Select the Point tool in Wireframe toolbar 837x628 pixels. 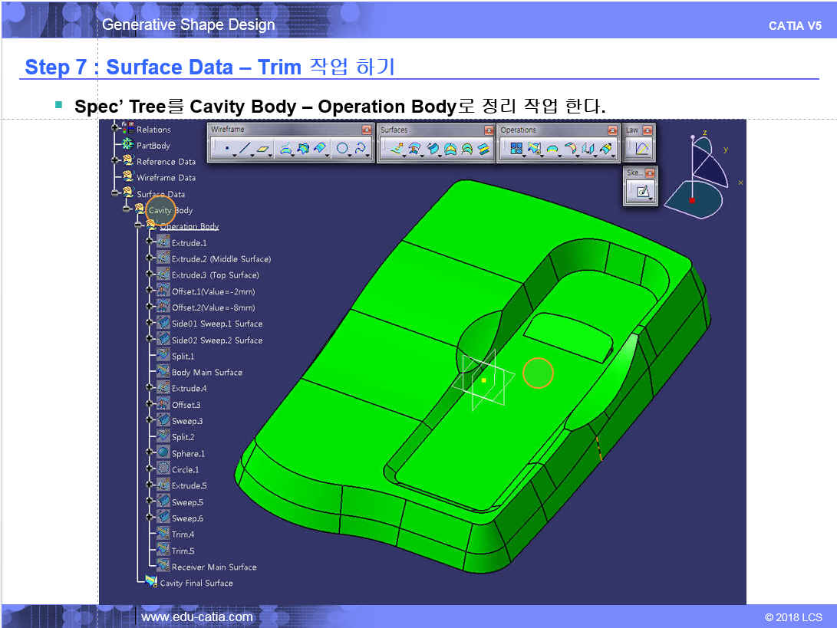(x=226, y=150)
